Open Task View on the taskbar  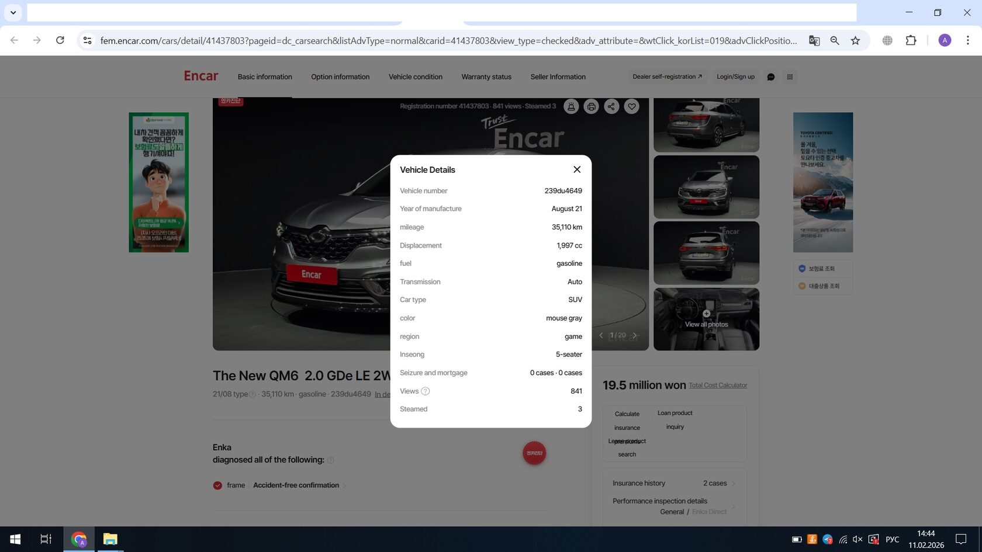pos(46,539)
